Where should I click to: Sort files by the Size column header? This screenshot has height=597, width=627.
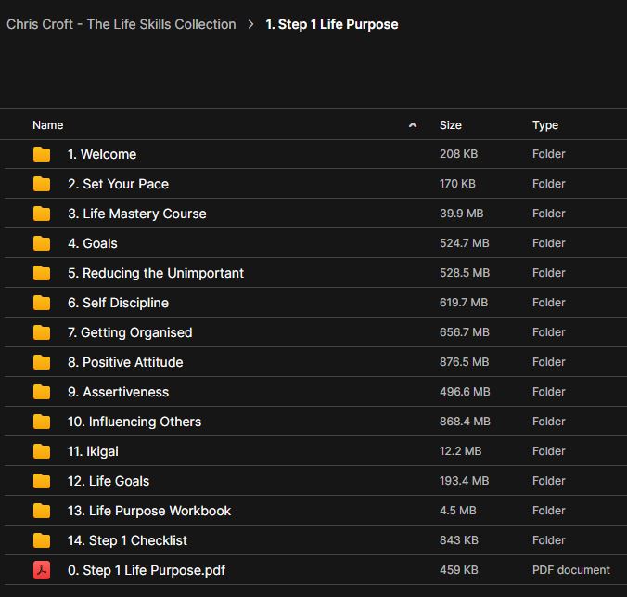click(x=451, y=125)
